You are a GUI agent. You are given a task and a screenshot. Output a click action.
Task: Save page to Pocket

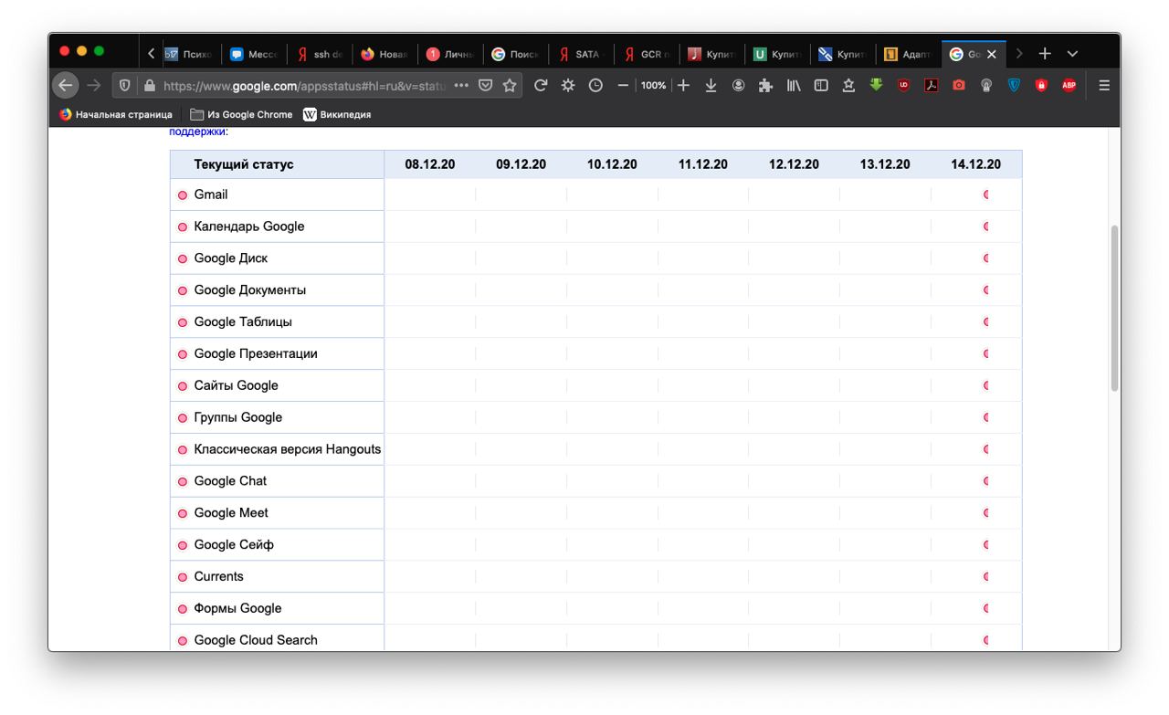pos(486,86)
